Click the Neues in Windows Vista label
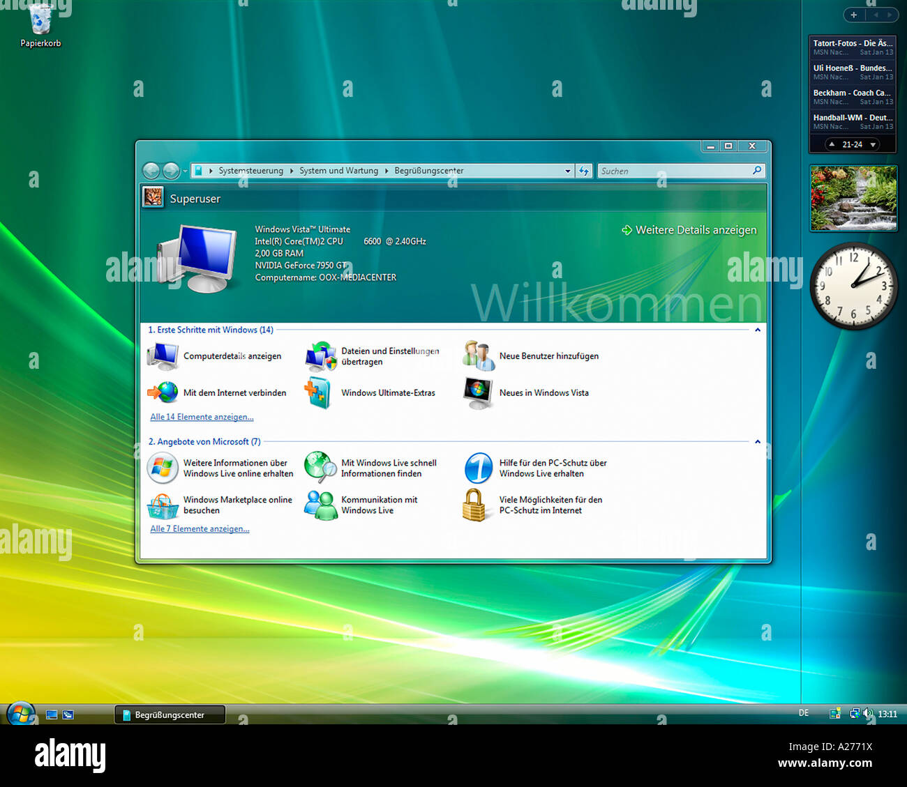Screen dimensions: 907x787 click(x=544, y=393)
